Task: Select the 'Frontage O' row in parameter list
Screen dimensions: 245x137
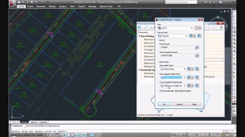Action: pyautogui.click(x=149, y=50)
